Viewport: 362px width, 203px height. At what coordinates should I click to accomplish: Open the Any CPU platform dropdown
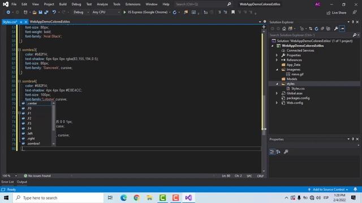[x=106, y=12]
